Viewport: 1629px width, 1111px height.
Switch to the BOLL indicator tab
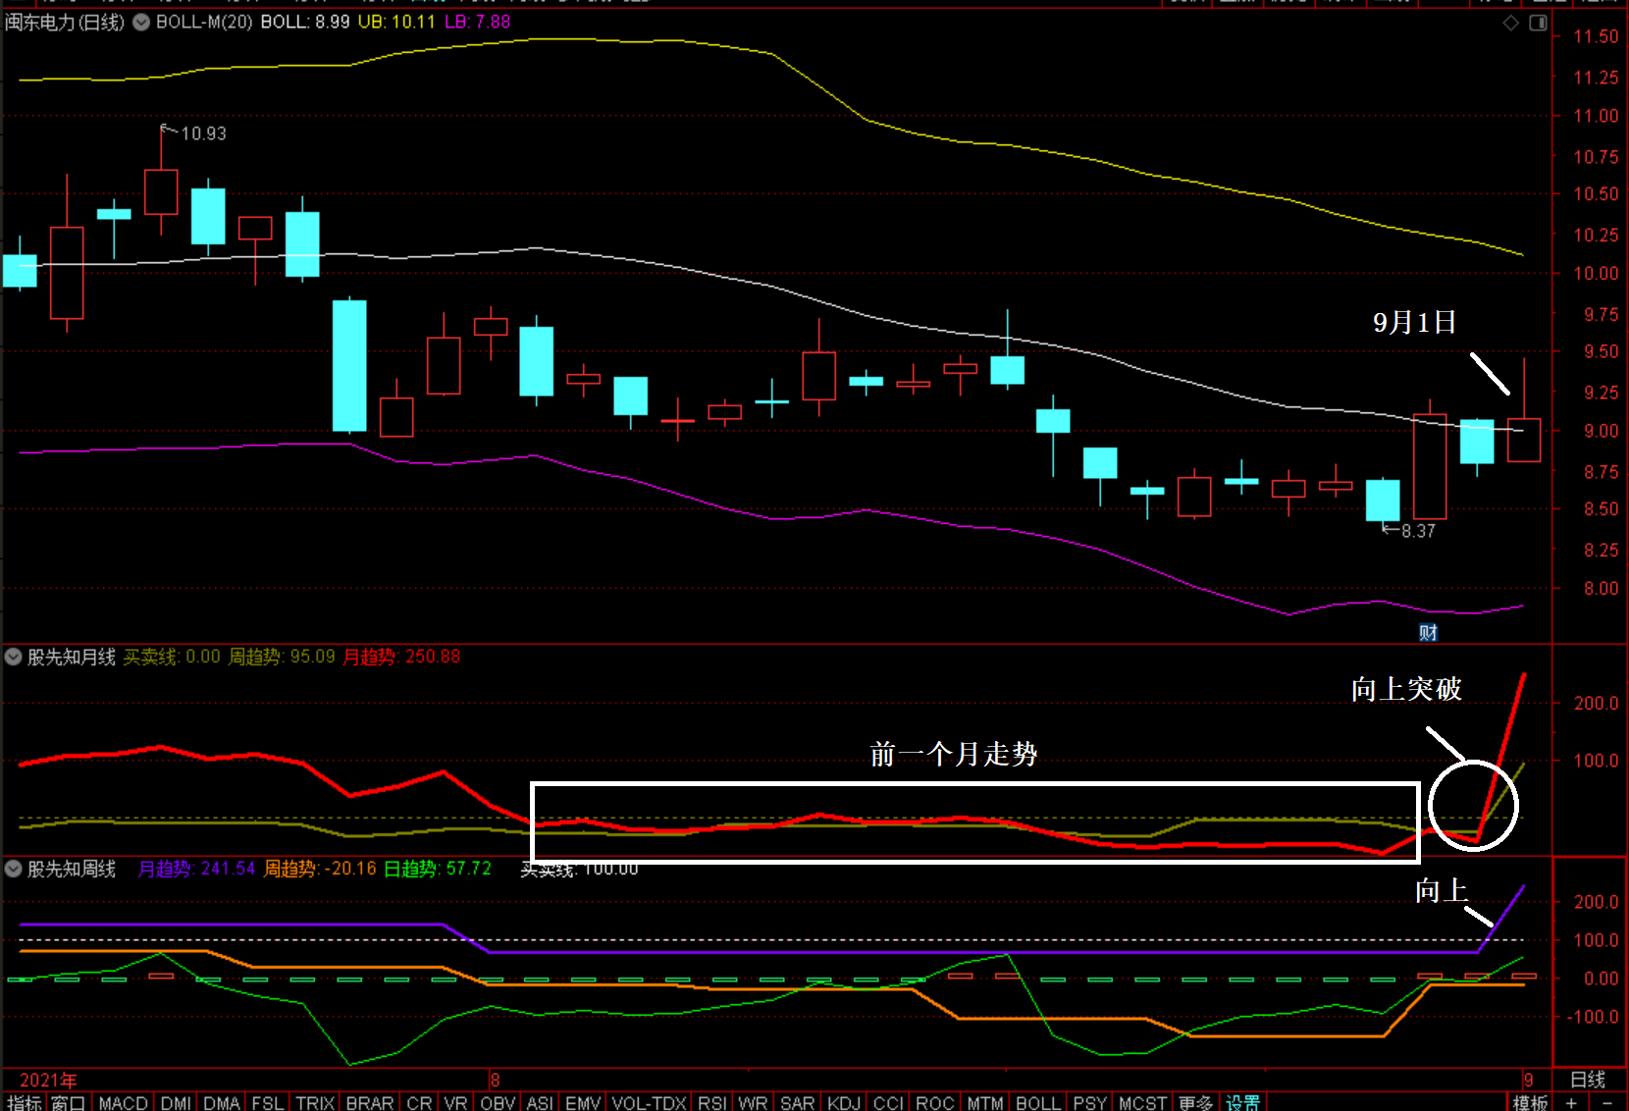pyautogui.click(x=1038, y=1103)
